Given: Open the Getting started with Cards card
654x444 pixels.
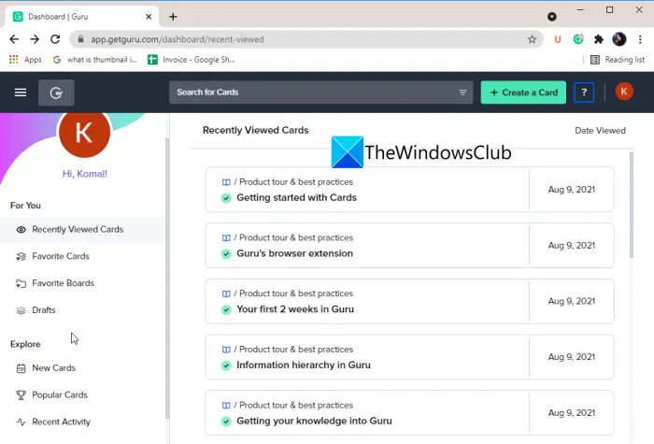Looking at the screenshot, I should click(409, 190).
